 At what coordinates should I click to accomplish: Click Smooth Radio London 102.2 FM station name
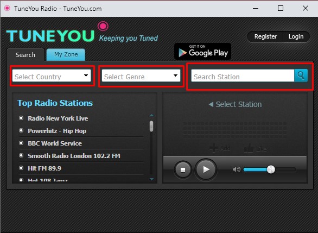[x=74, y=156]
